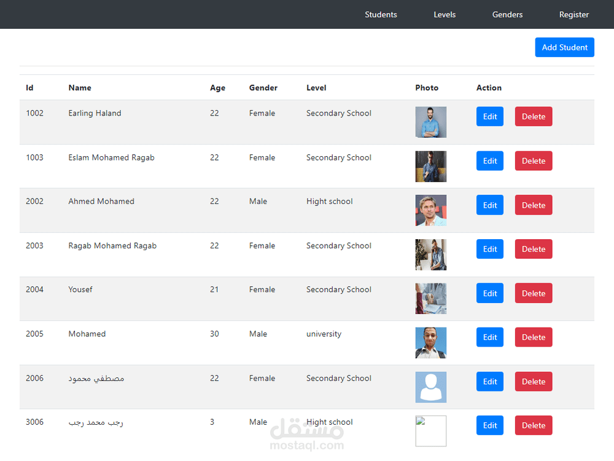This screenshot has height=461, width=614.
Task: Delete the student with id 3006
Action: point(533,425)
